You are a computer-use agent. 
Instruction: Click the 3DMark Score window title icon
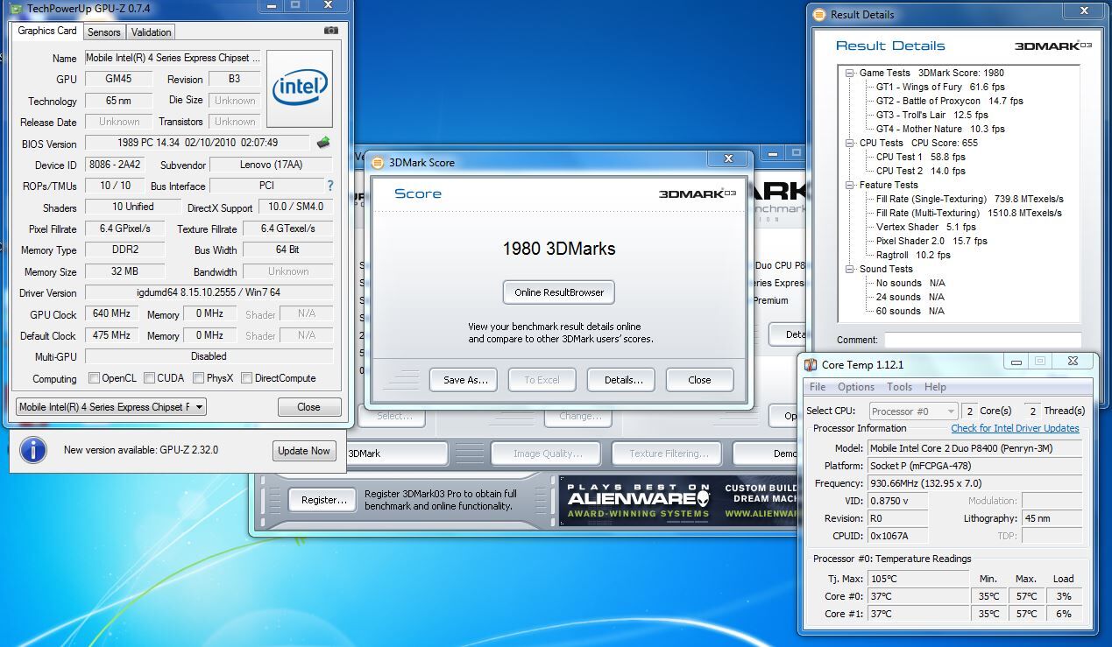click(378, 162)
